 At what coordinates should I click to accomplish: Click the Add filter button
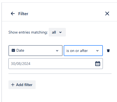click(x=22, y=85)
